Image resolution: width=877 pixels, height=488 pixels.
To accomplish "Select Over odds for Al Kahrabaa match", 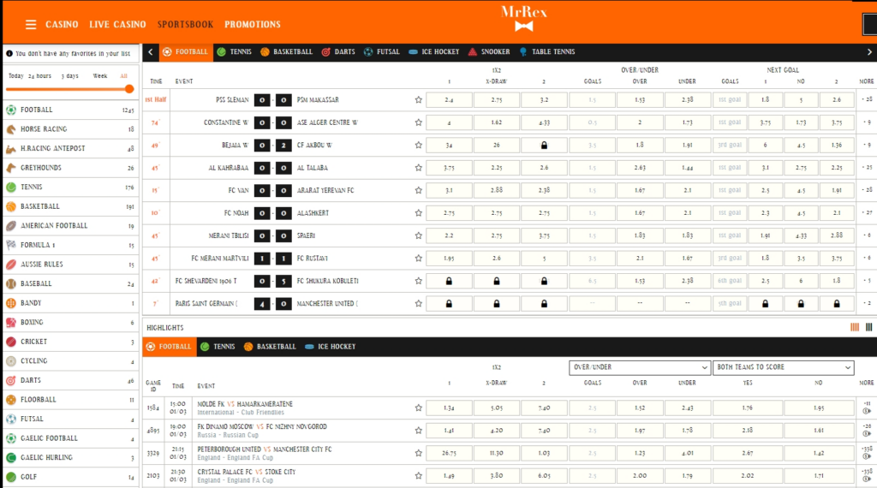I will click(x=640, y=168).
